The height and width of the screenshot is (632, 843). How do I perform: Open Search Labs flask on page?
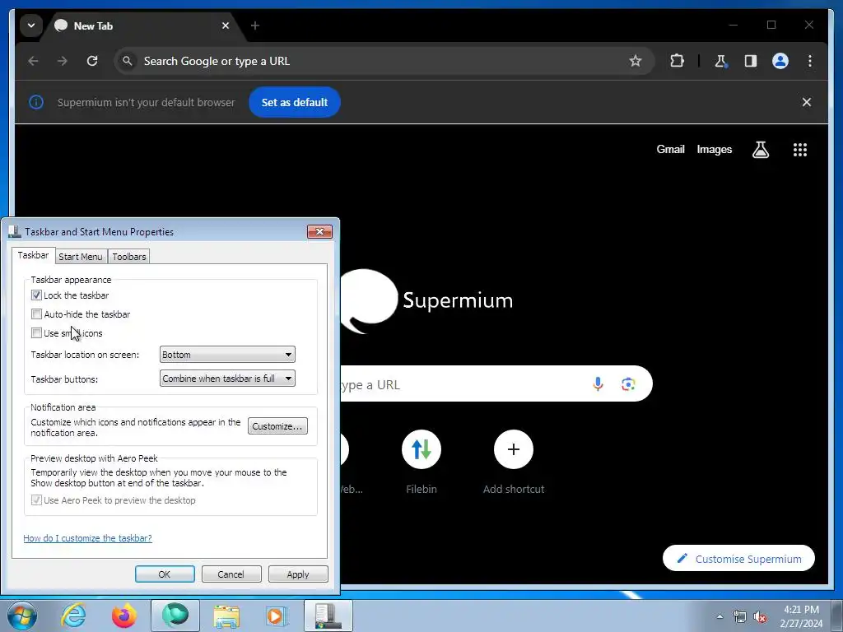tap(760, 150)
